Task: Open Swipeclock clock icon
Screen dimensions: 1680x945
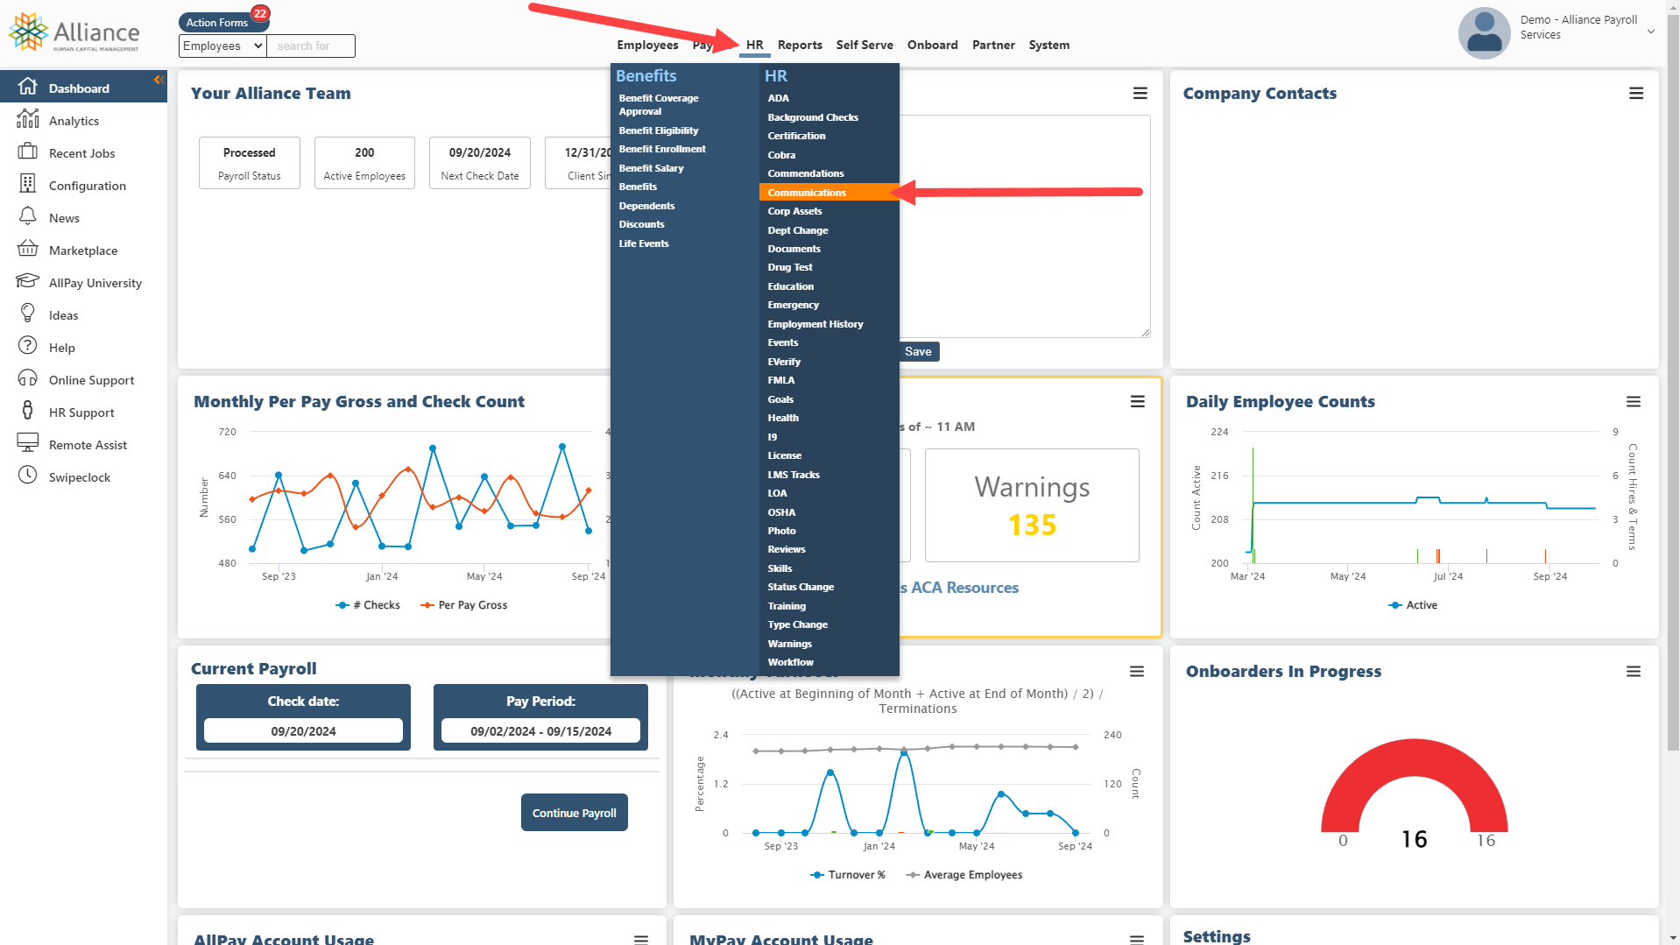Action: [28, 476]
